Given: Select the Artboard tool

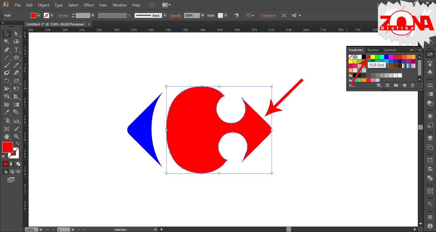Looking at the screenshot, I should point(7,129).
